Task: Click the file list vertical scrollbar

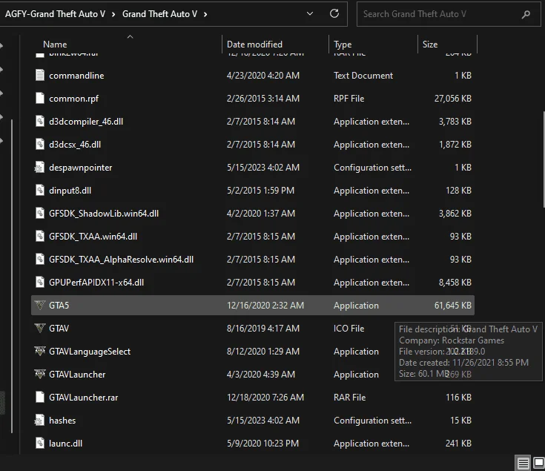Action: [x=544, y=160]
